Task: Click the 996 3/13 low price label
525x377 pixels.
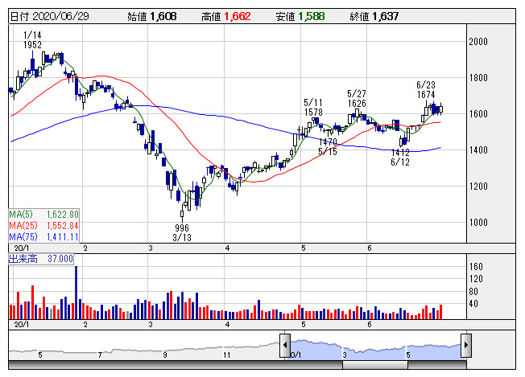Action: [x=182, y=233]
